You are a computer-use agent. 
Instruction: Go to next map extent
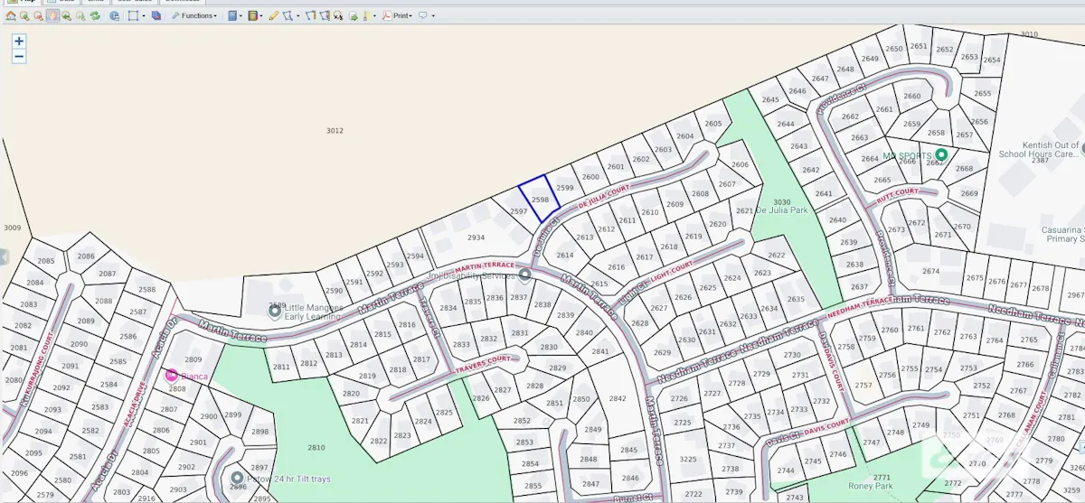point(80,15)
